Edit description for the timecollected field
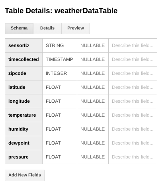160x184 pixels. [133, 59]
